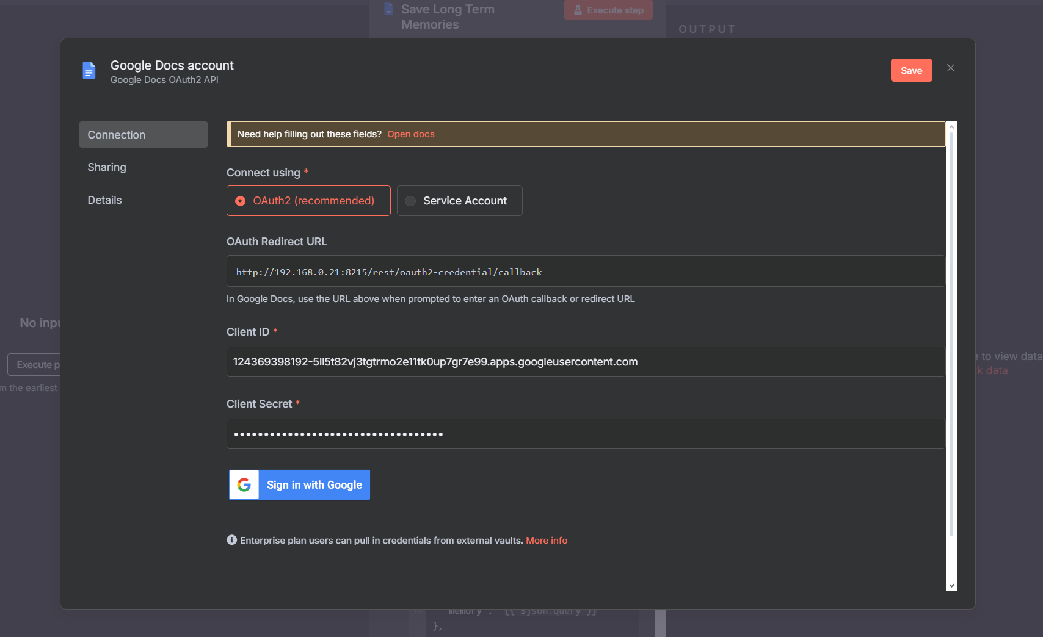Focus the Client Secret input field
Viewport: 1043px width, 637px height.
point(586,434)
